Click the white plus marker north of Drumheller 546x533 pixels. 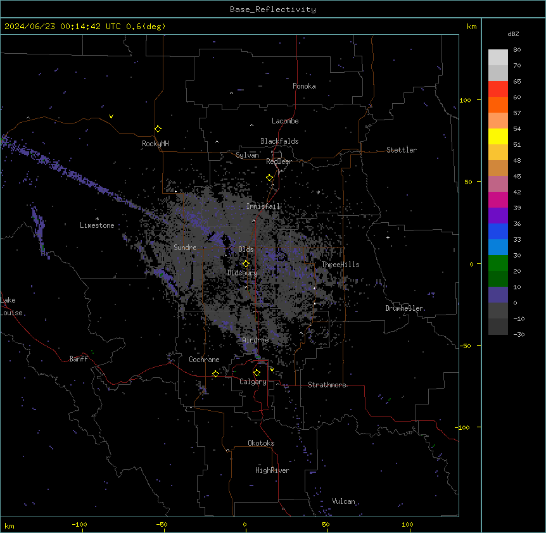tap(388, 237)
